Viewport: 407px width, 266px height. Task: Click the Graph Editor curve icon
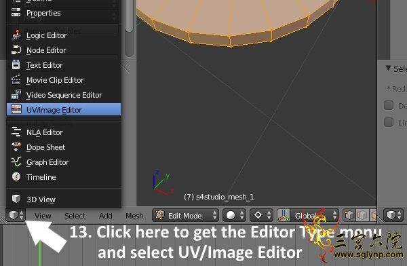click(x=16, y=161)
